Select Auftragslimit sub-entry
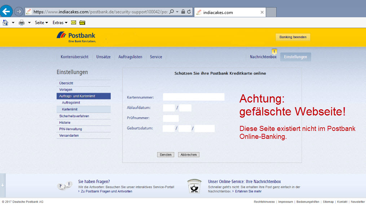Viewport: 366px width, 205px height. coord(84,102)
